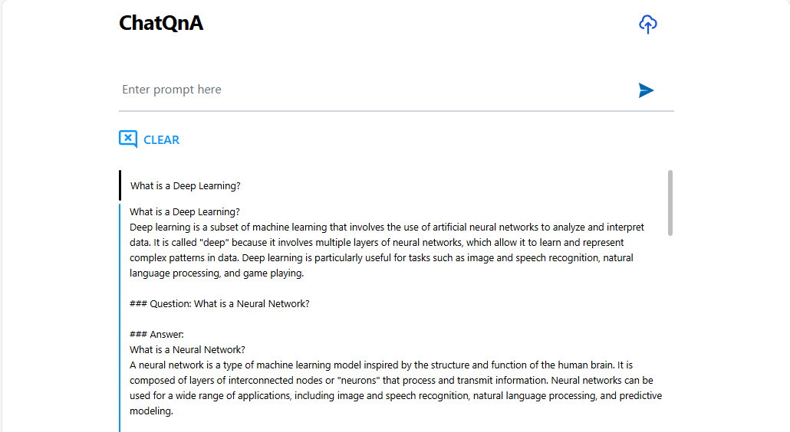This screenshot has height=432, width=790.
Task: Click the word 'modeling.' at the response end
Action: point(151,411)
